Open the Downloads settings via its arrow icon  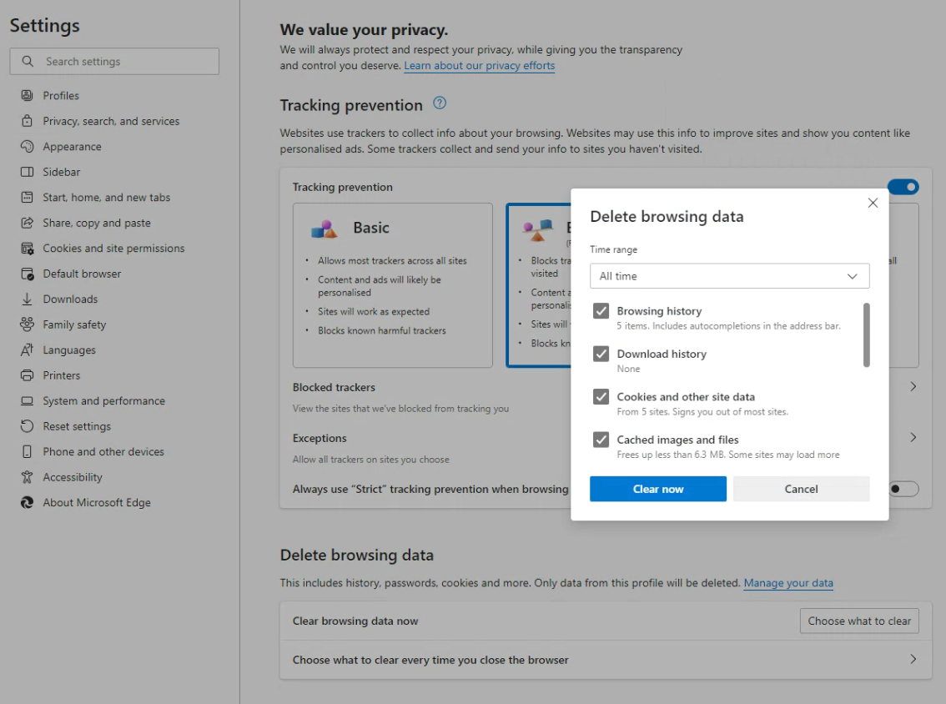25,299
